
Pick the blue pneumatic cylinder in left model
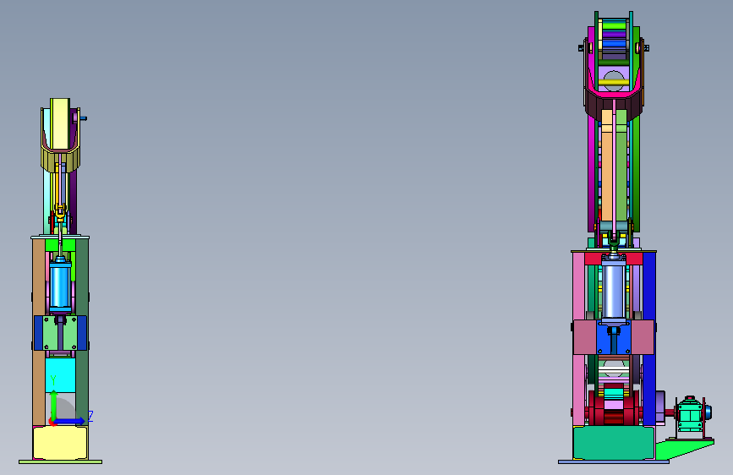point(60,285)
